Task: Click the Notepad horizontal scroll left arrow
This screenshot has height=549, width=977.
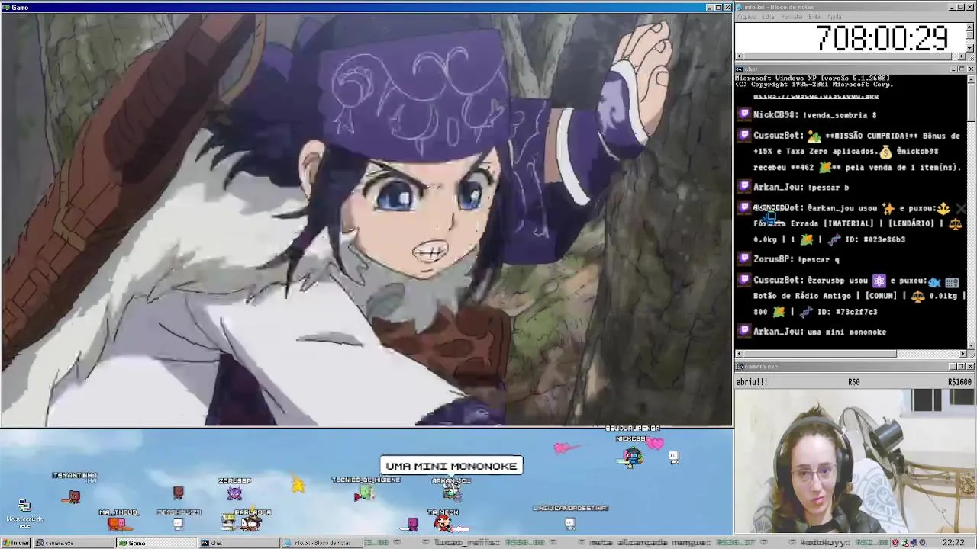Action: click(739, 56)
